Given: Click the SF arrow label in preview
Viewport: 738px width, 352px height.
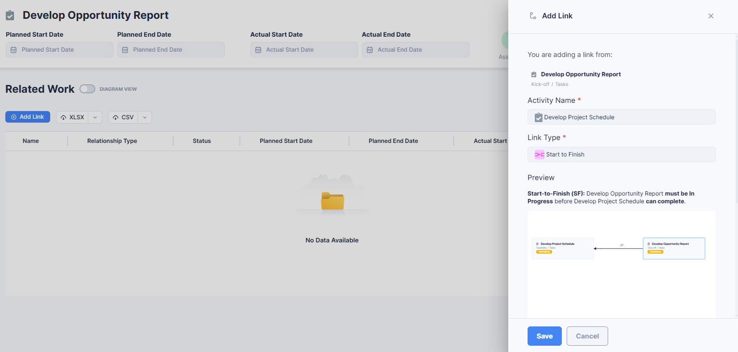Looking at the screenshot, I should (x=622, y=245).
